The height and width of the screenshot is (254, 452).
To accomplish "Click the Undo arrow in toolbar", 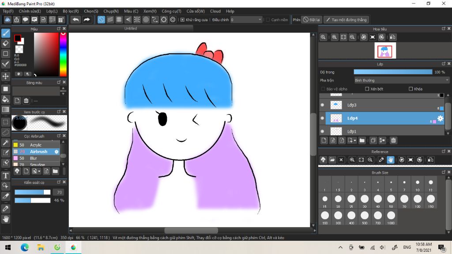I will pyautogui.click(x=75, y=20).
